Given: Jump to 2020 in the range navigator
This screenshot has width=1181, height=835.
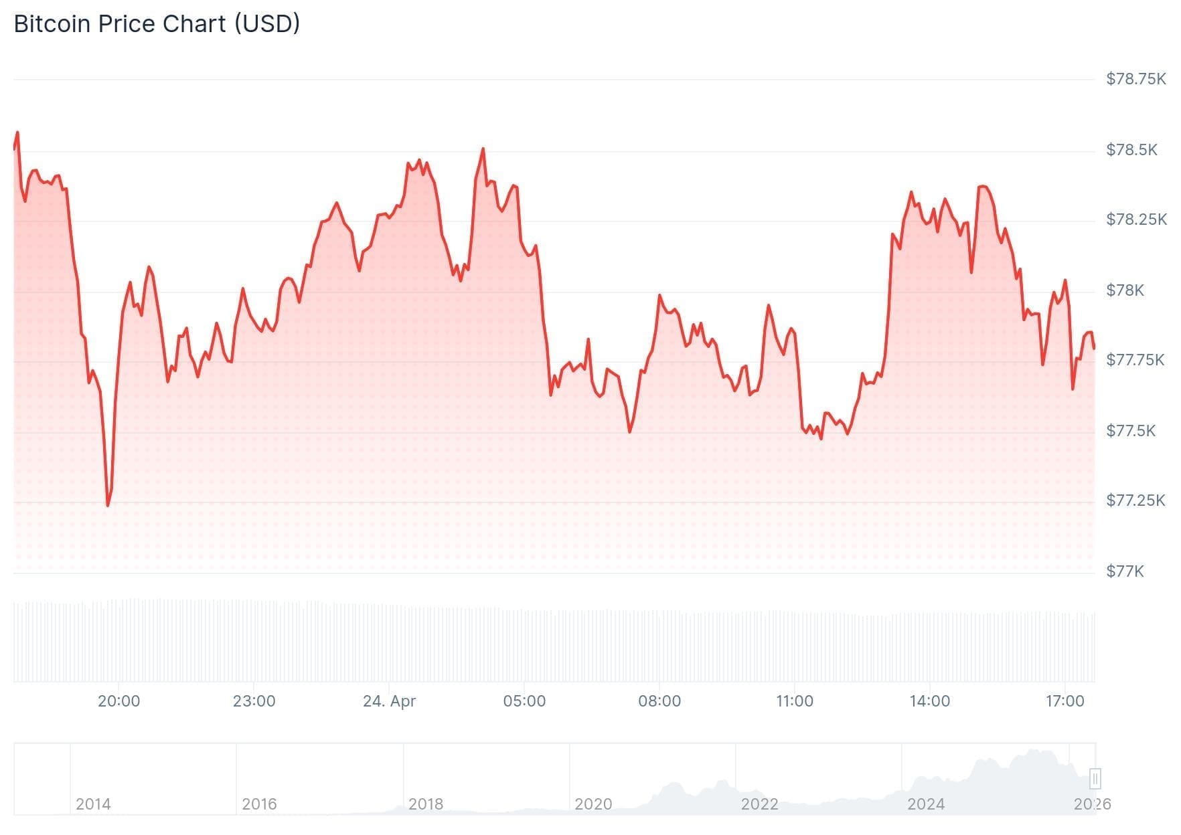Looking at the screenshot, I should (593, 804).
